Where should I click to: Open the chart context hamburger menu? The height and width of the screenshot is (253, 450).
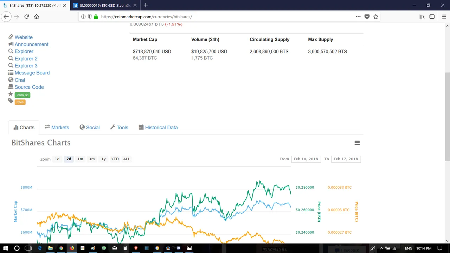[x=357, y=143]
